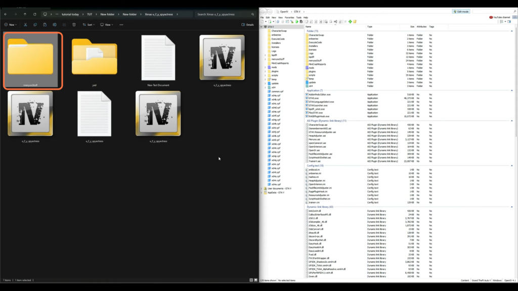Open the New dropdown in File Explorer
This screenshot has width=518, height=291.
11,25
